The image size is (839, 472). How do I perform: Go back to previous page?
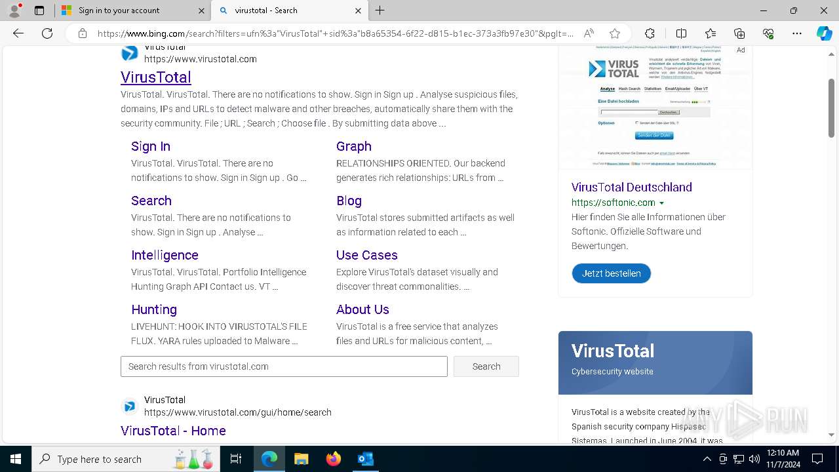(18, 33)
